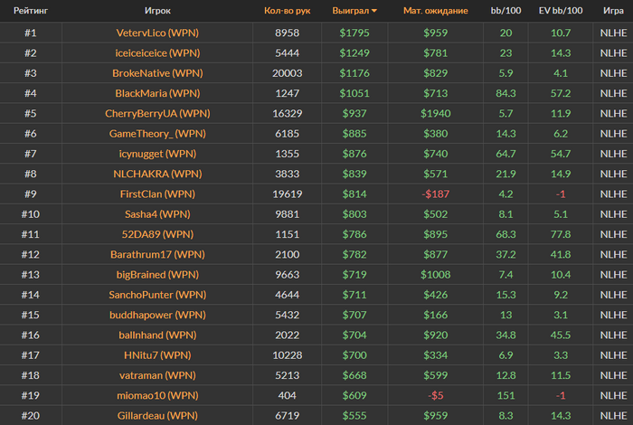The width and height of the screenshot is (633, 425).
Task: Select 52DA89 (WPN) player link
Action: click(157, 234)
